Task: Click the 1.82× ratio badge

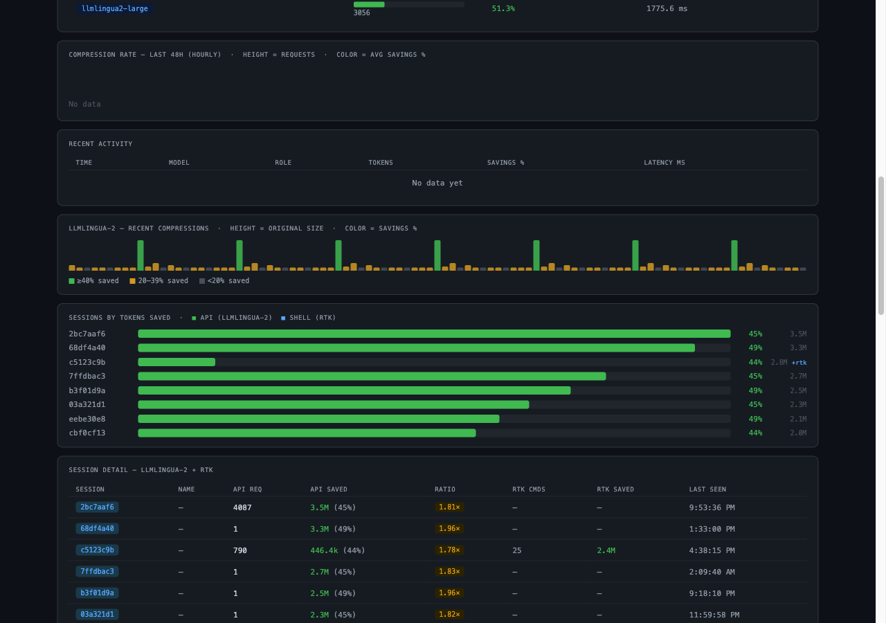Action: [x=449, y=615]
